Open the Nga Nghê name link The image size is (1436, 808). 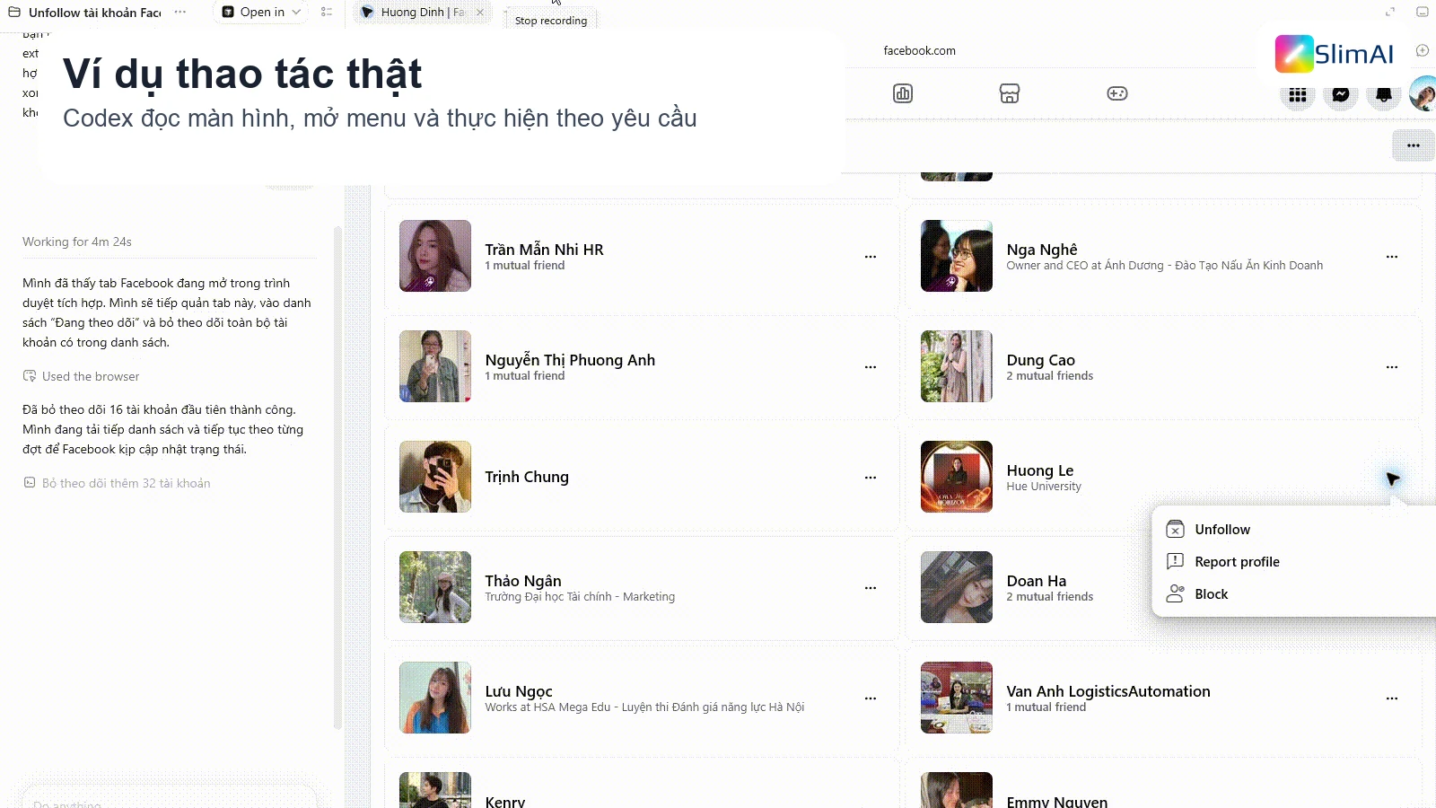(1042, 250)
